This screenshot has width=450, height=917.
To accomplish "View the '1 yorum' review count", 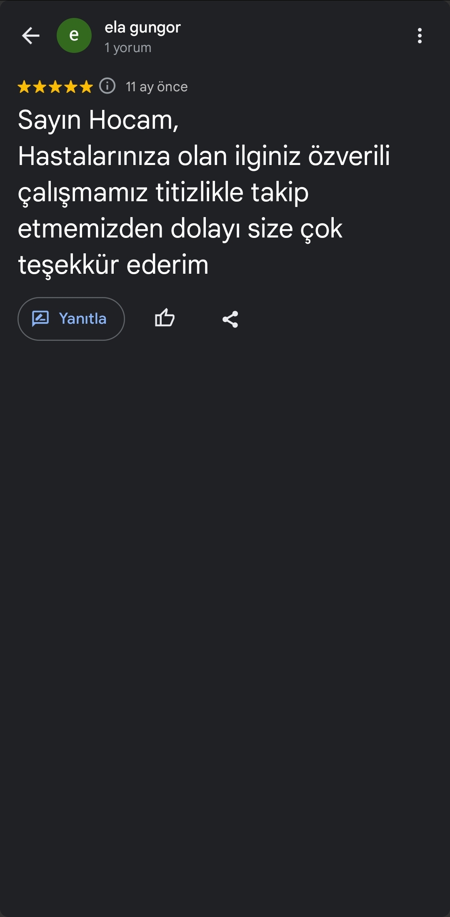I will (x=128, y=48).
